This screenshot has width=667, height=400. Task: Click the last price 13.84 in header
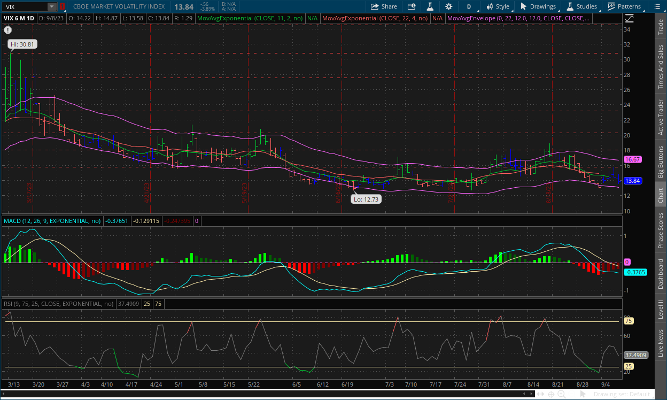[x=183, y=6]
